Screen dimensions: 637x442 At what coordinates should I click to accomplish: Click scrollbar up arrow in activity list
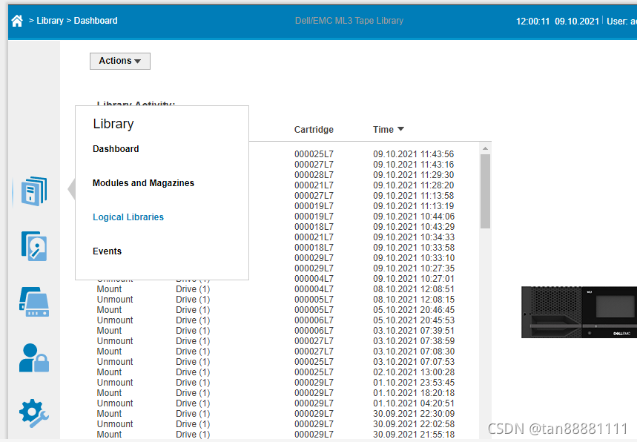(x=485, y=148)
